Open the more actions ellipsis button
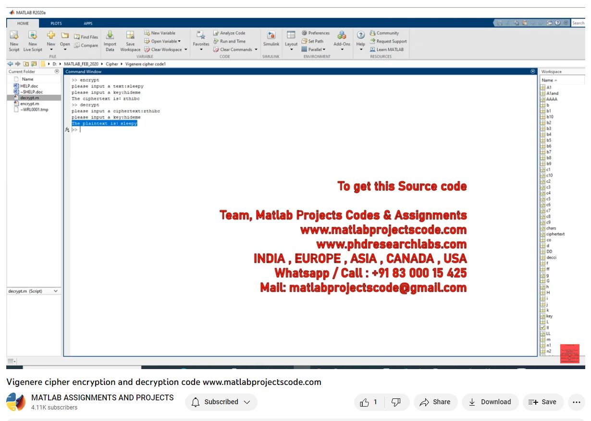Image resolution: width=591 pixels, height=421 pixels. point(576,402)
